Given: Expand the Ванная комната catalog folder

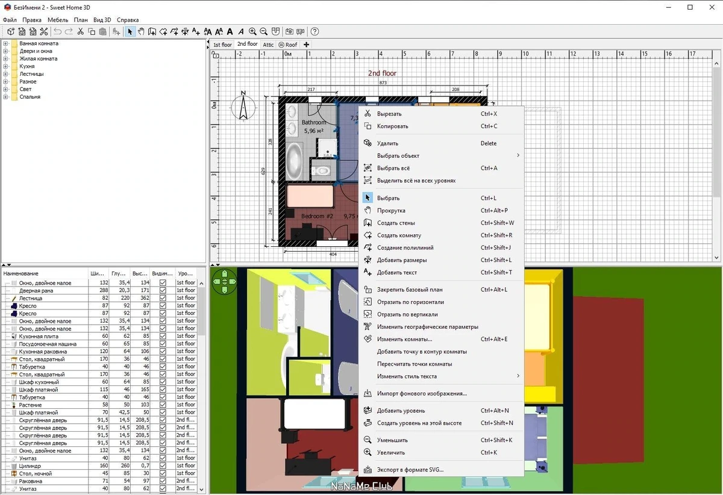Looking at the screenshot, I should pyautogui.click(x=5, y=43).
